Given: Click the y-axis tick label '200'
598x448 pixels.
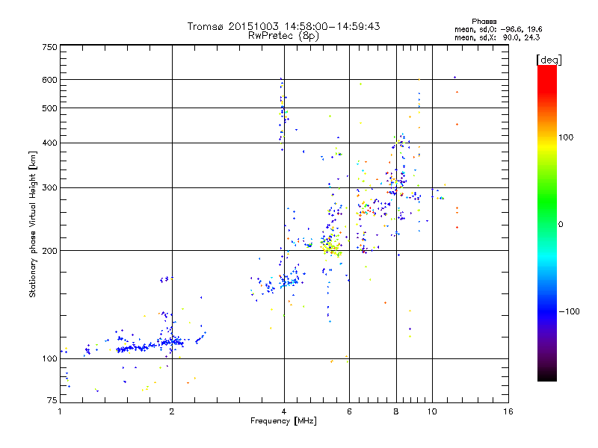Looking at the screenshot, I should (x=49, y=251).
